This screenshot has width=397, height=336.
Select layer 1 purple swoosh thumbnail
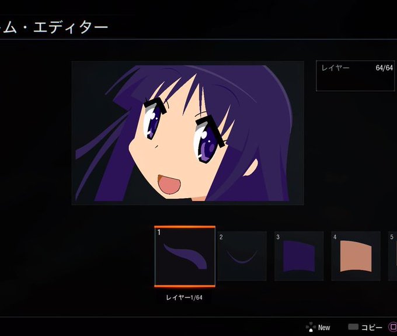pos(185,257)
